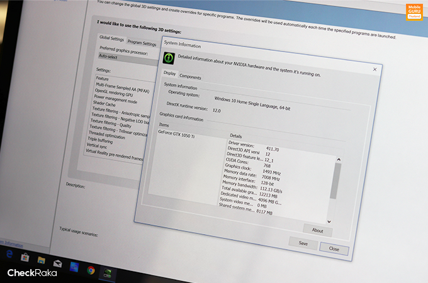This screenshot has width=428, height=283.
Task: Click the Save button
Action: [303, 243]
